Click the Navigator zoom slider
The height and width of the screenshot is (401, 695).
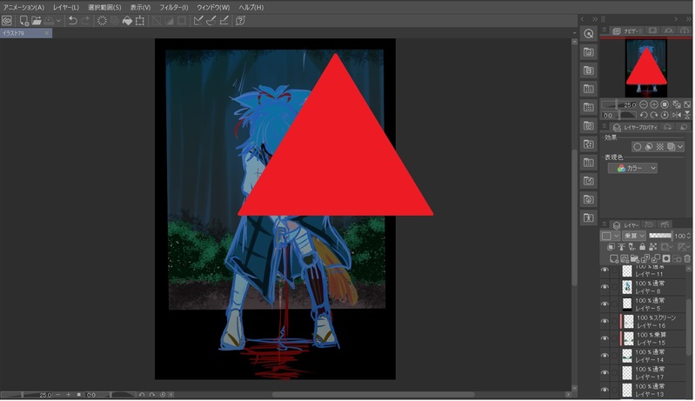(618, 104)
